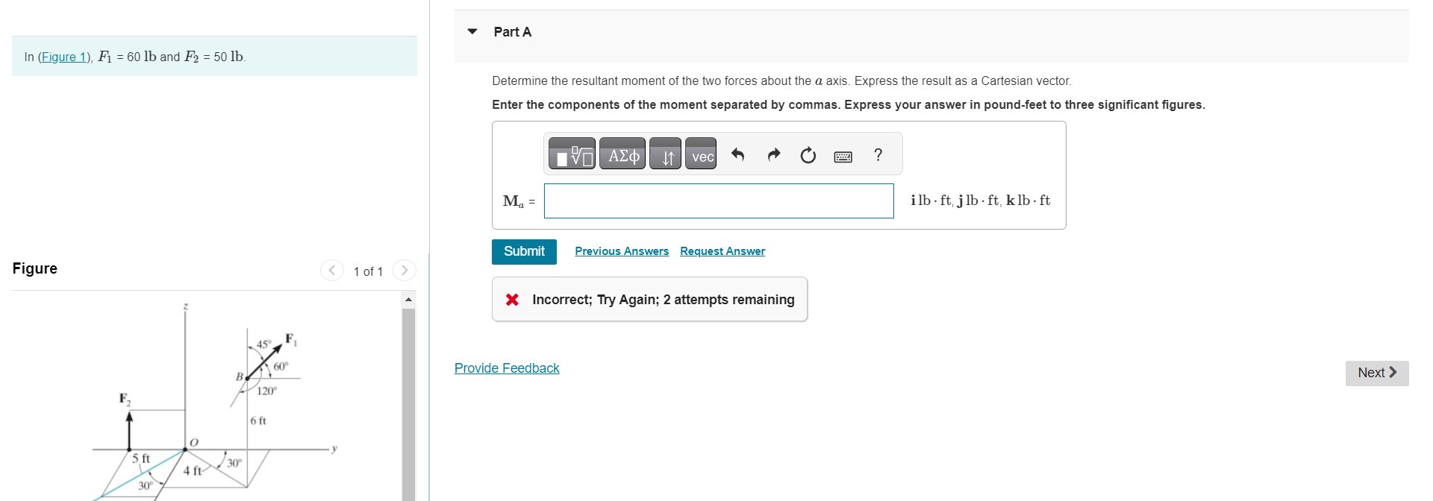Image resolution: width=1433 pixels, height=501 pixels.
Task: Open equation editor help
Action: (x=878, y=155)
